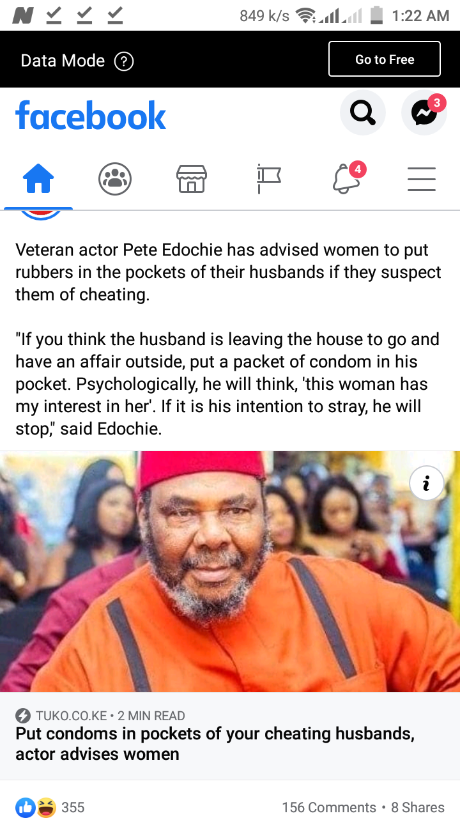
Task: View the 355 reactions list
Action: pos(73,807)
